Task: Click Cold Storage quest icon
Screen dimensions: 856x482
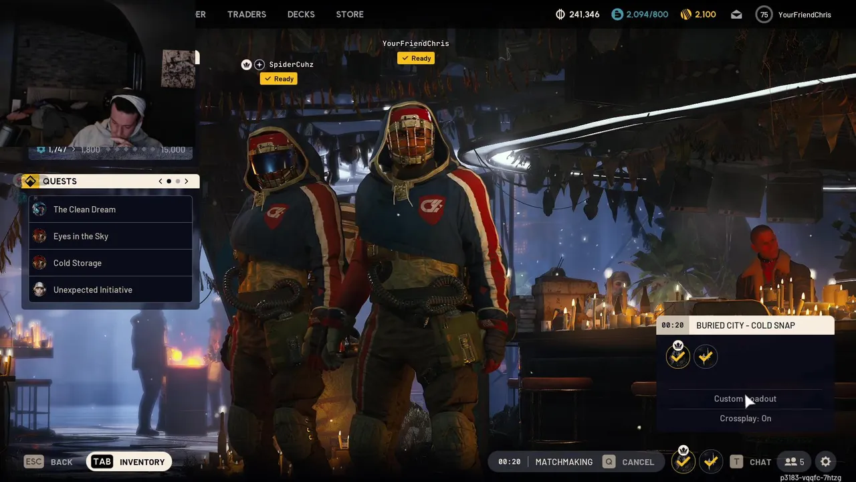Action: coord(39,263)
